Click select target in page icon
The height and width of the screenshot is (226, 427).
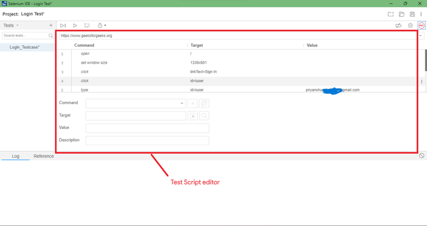[192, 116]
